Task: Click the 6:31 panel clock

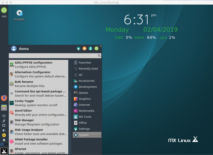Action: (x=4, y=16)
